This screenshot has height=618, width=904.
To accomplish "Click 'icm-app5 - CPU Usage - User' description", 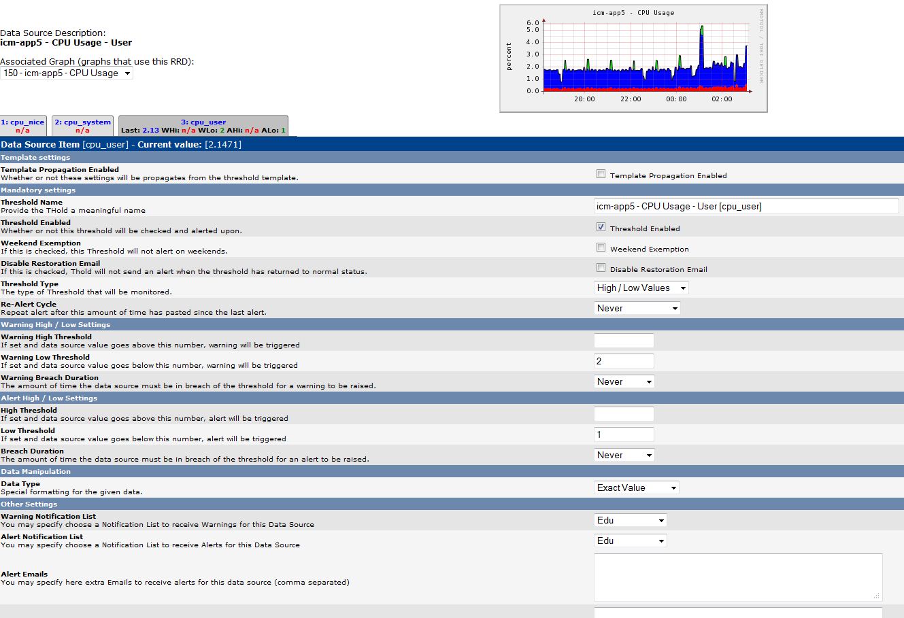I will [66, 42].
